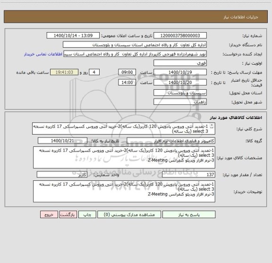This screenshot has height=263, width=272.
Task: Click the مشخصات کالای مورد نیاز text area
Action: (x=124, y=158)
